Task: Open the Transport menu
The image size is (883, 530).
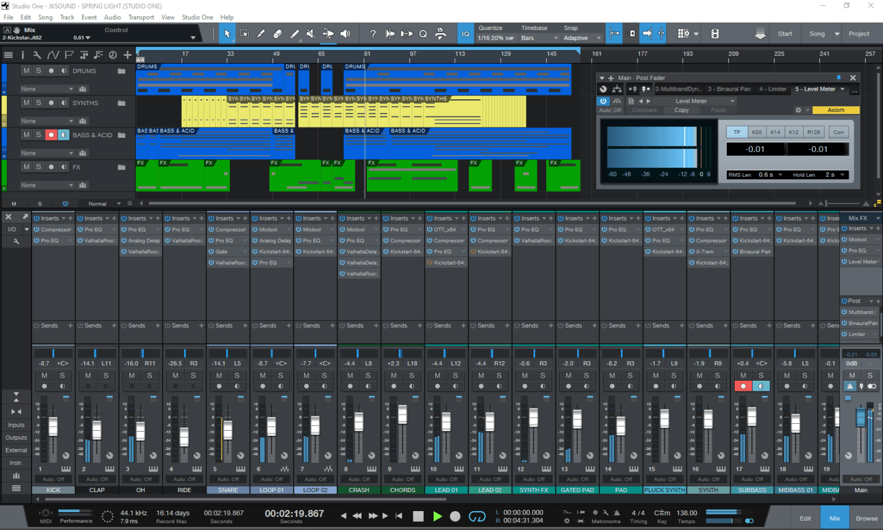Action: pos(141,17)
